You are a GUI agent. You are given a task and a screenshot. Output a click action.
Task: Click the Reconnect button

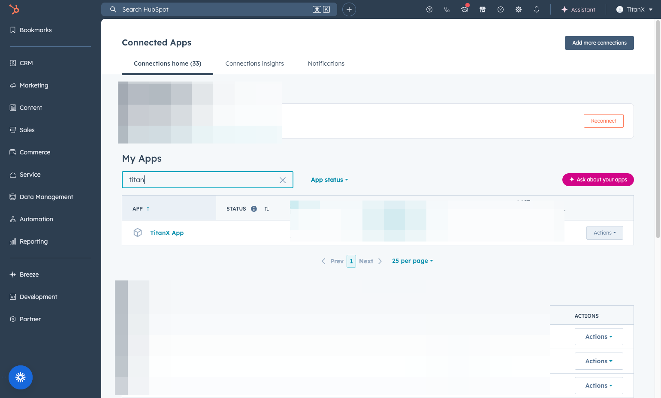click(x=604, y=121)
